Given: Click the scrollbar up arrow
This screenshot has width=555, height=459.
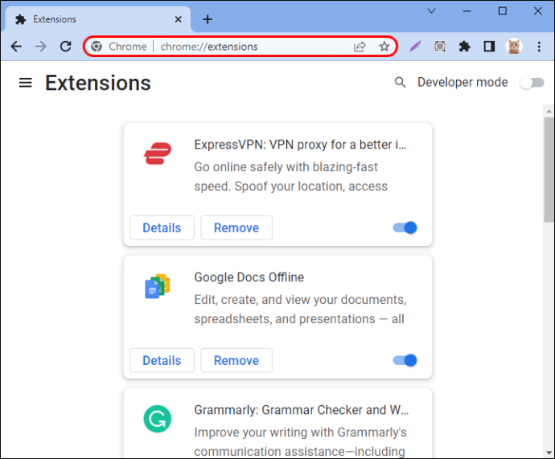Looking at the screenshot, I should tap(549, 111).
